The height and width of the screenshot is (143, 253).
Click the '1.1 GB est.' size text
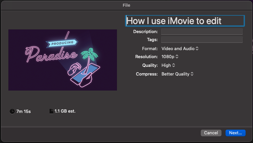[65, 111]
